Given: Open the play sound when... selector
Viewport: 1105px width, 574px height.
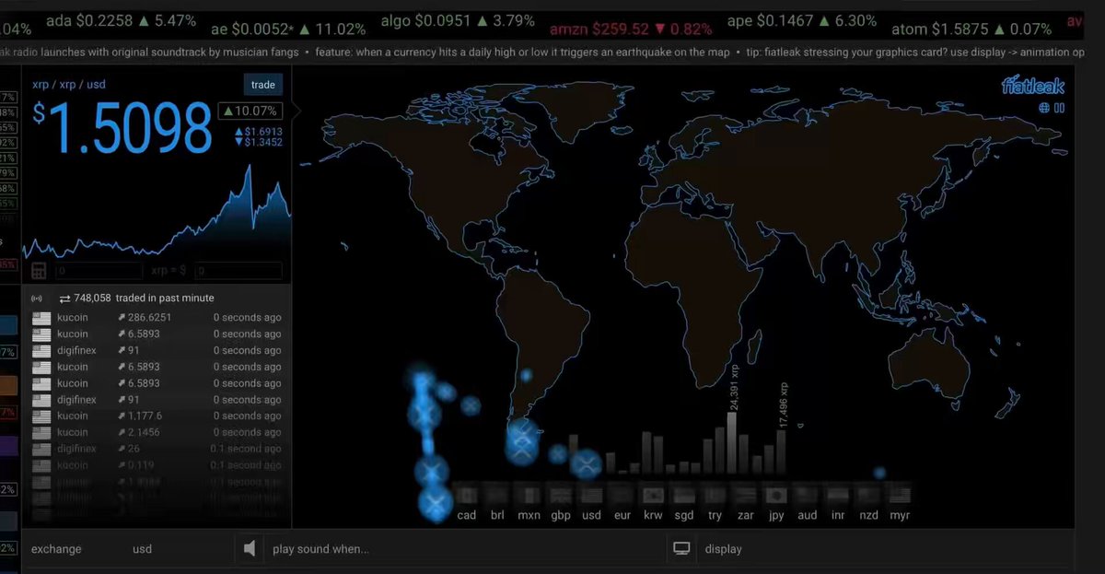Looking at the screenshot, I should tap(320, 549).
